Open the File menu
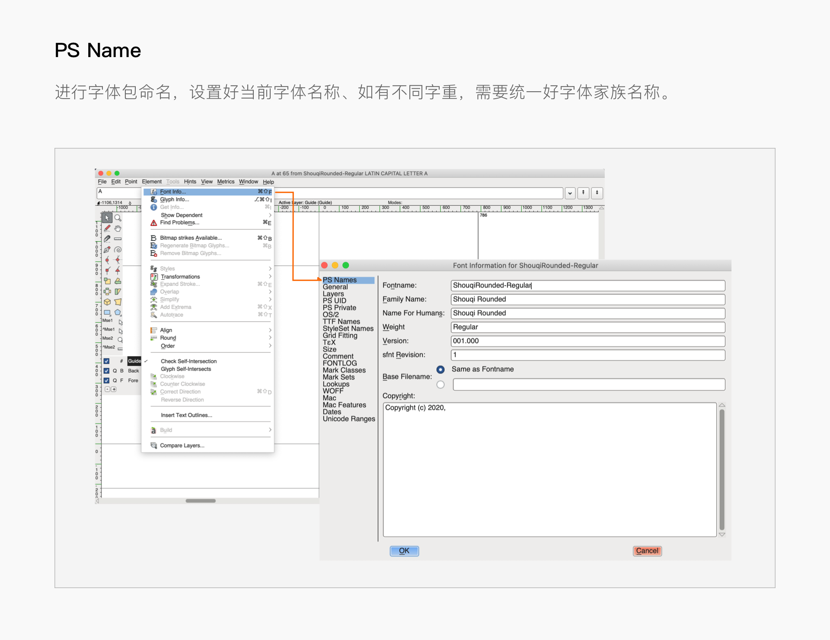The height and width of the screenshot is (640, 830). tap(102, 182)
